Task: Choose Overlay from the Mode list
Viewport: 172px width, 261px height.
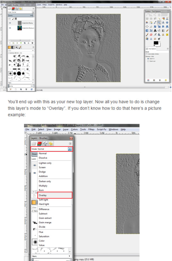Action: 55,195
